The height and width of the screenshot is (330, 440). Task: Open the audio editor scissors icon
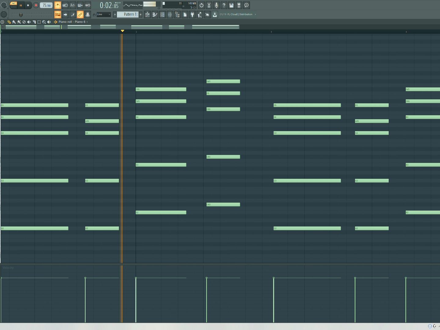[209, 5]
